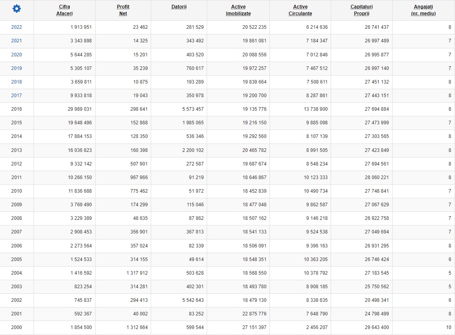Click the Active Circulante column header

tap(300, 10)
